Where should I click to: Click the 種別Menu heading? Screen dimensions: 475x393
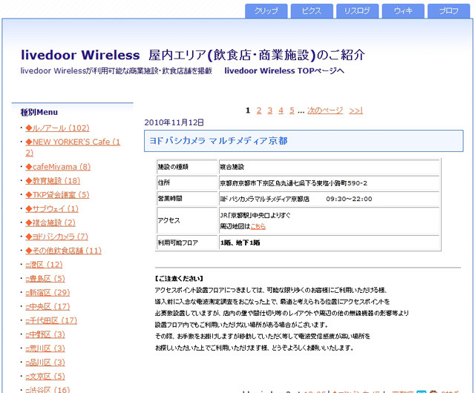pyautogui.click(x=39, y=112)
